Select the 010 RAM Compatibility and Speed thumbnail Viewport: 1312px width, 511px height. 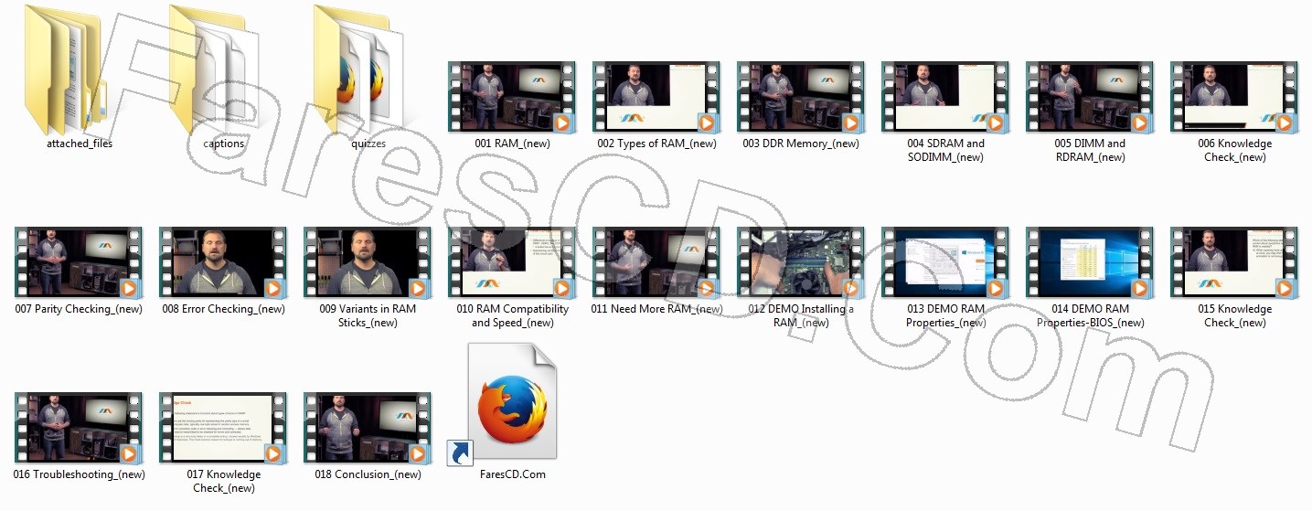pos(512,262)
